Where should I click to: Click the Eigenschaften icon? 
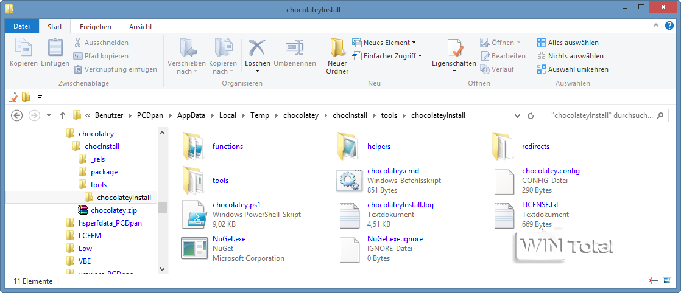[454, 47]
